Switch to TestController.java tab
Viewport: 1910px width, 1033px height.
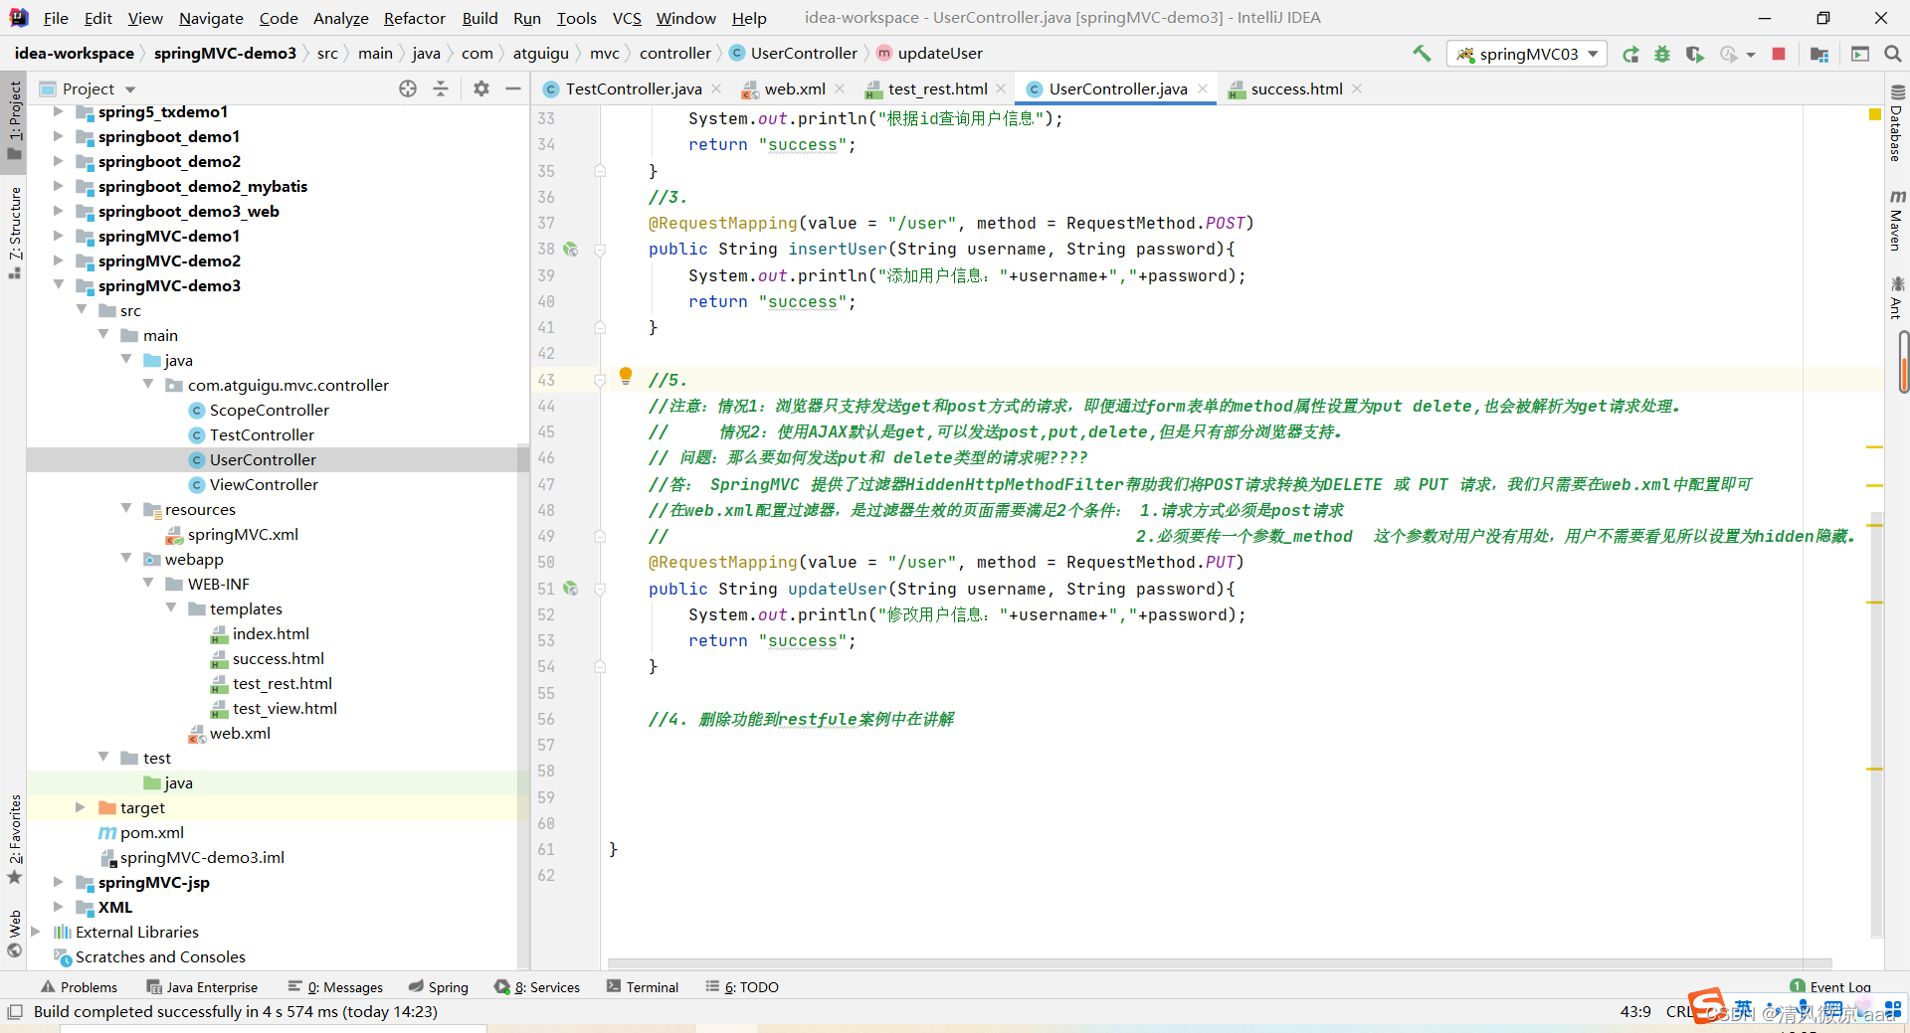click(633, 88)
